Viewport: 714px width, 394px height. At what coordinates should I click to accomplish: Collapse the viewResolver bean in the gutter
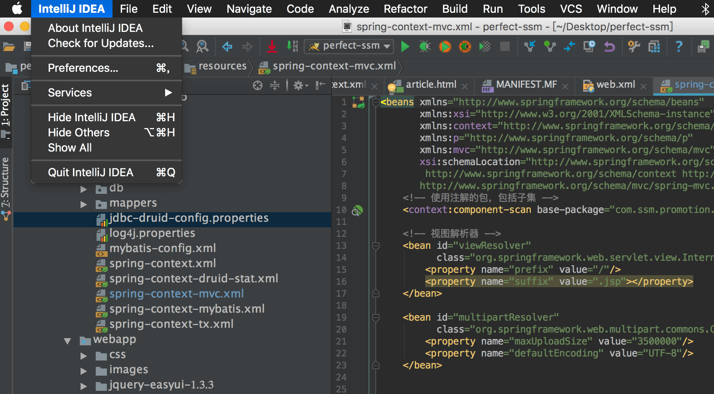(x=375, y=246)
